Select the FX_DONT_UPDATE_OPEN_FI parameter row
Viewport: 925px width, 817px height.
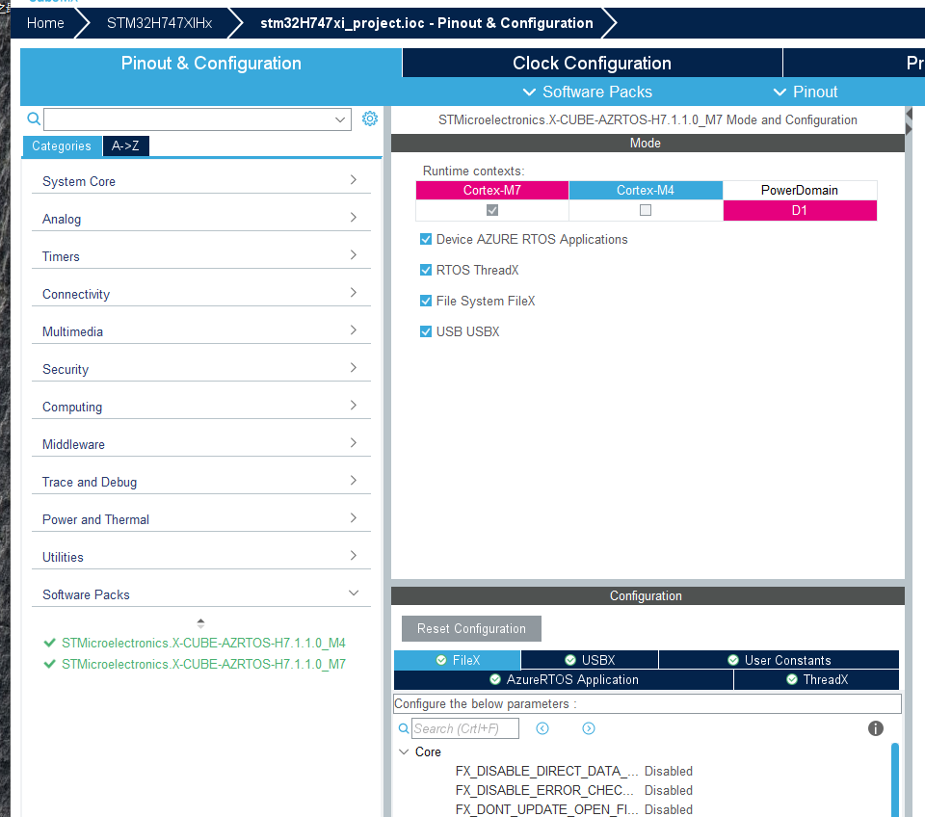[x=573, y=808]
